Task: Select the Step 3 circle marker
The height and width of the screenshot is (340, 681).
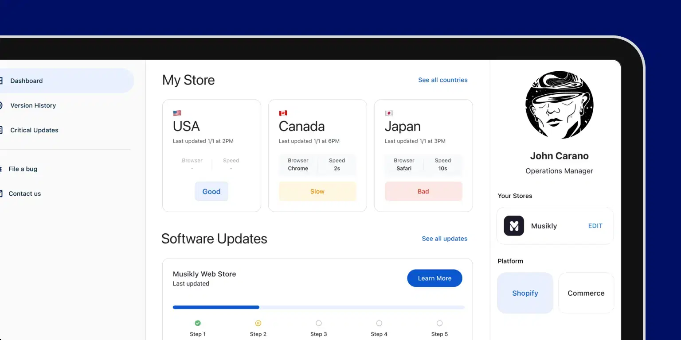Action: pos(318,323)
